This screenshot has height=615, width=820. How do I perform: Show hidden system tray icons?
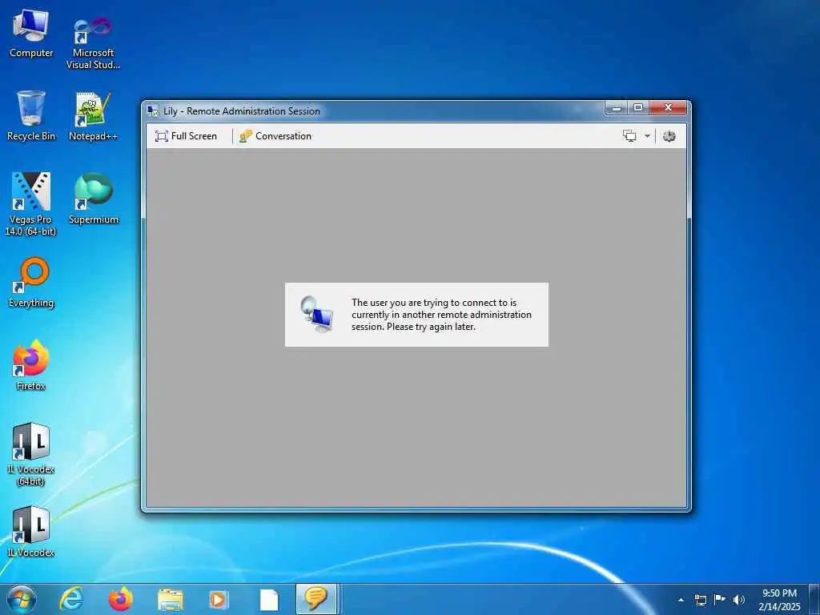pyautogui.click(x=681, y=600)
